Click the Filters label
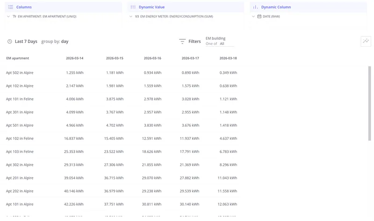The image size is (374, 221). tap(194, 42)
